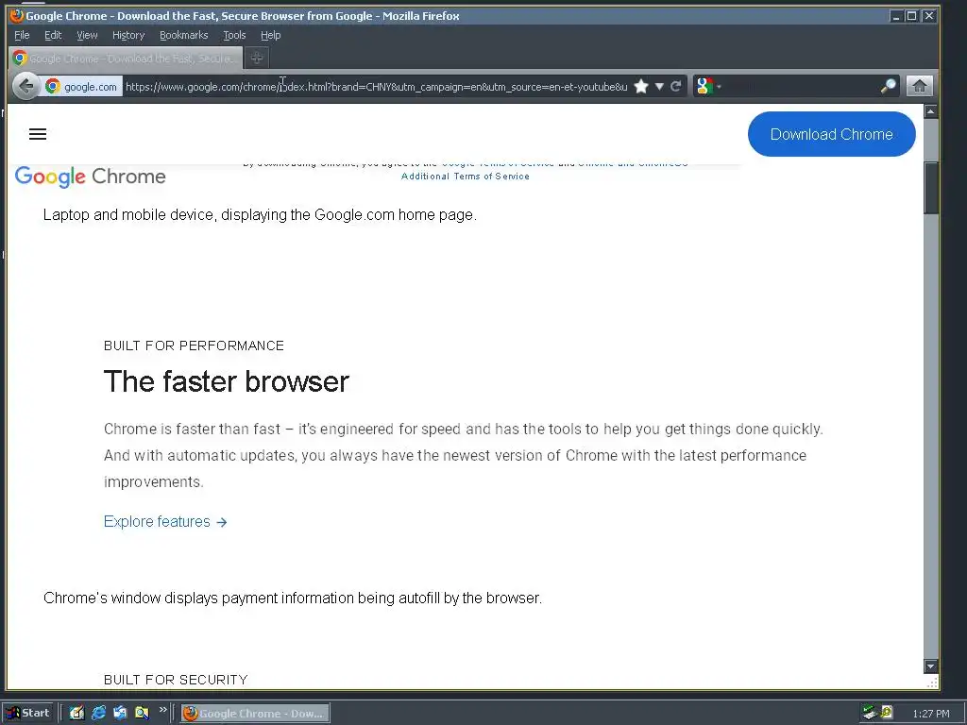967x725 pixels.
Task: Click the 1:27 PM taskbar clock
Action: tap(930, 714)
